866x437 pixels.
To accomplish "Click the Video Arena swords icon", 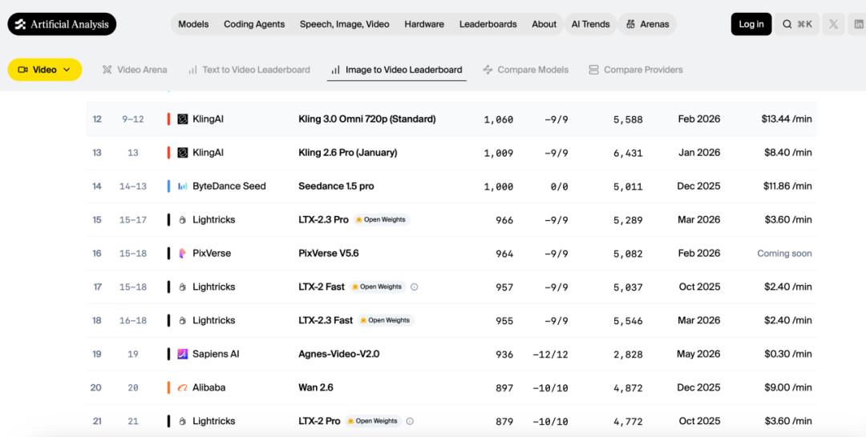I will pyautogui.click(x=107, y=70).
